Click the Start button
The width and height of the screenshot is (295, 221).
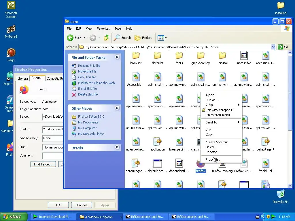click(14, 217)
